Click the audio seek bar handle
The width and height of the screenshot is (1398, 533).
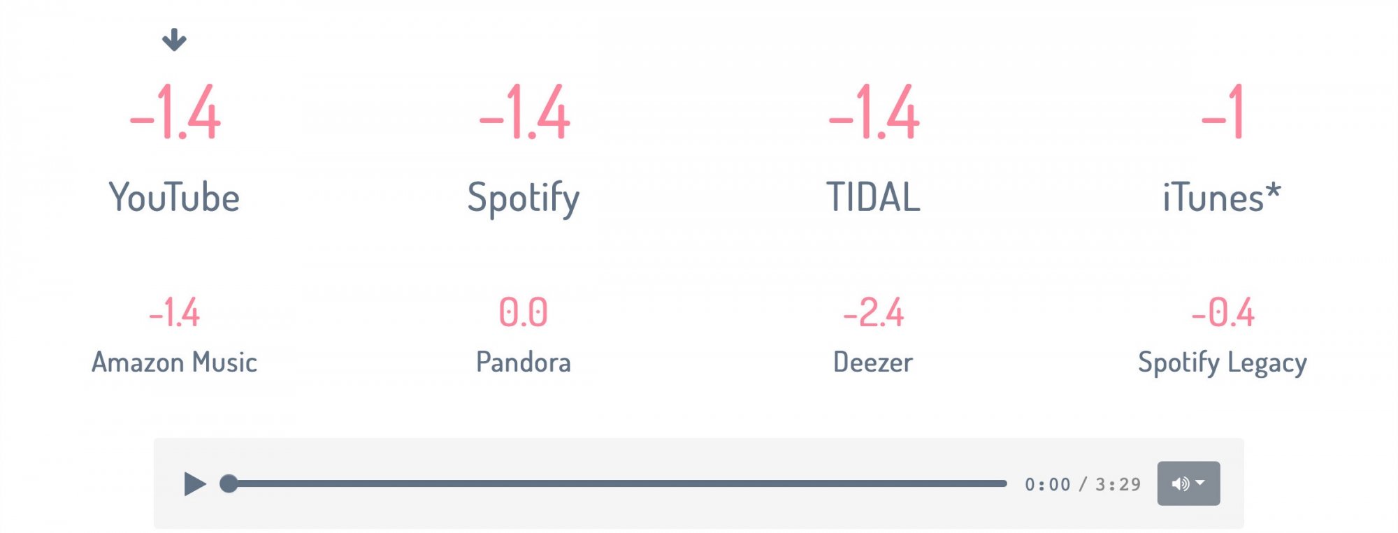click(x=229, y=483)
